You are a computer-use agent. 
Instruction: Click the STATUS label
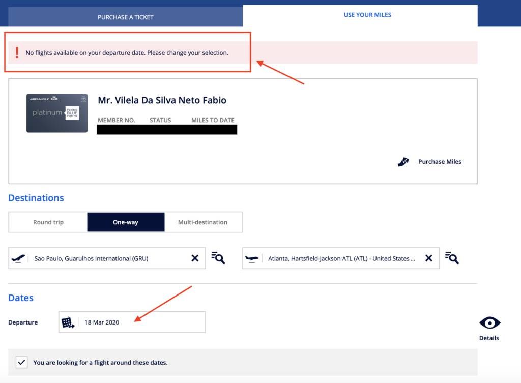(x=160, y=120)
